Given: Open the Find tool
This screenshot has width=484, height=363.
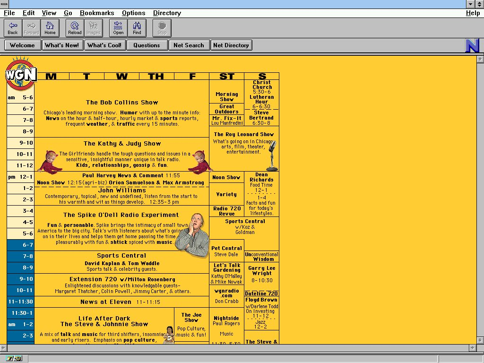Looking at the screenshot, I should click(x=137, y=28).
